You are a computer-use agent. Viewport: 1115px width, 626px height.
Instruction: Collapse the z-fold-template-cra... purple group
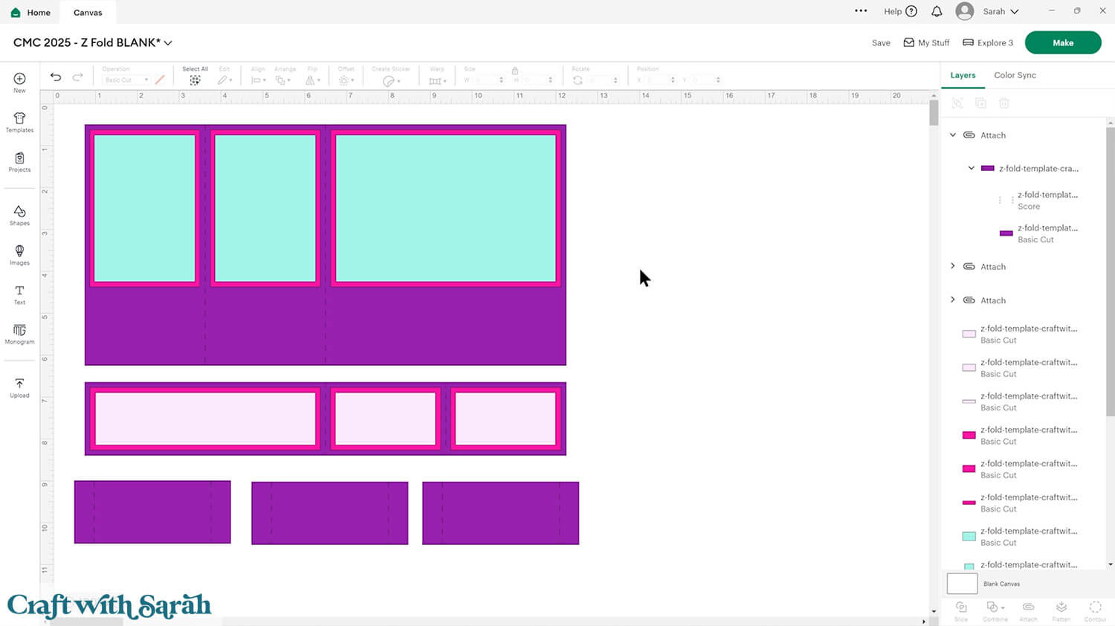pos(971,168)
